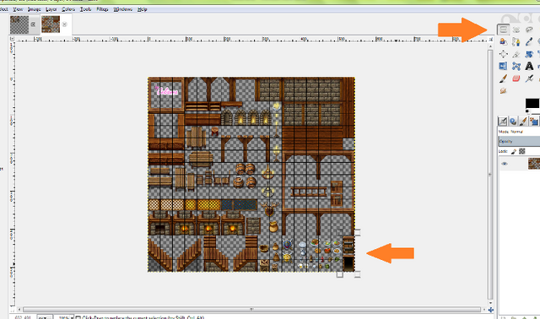Open the px units dropdown in status bar
Image resolution: width=540 pixels, height=319 pixels.
(x=45, y=317)
